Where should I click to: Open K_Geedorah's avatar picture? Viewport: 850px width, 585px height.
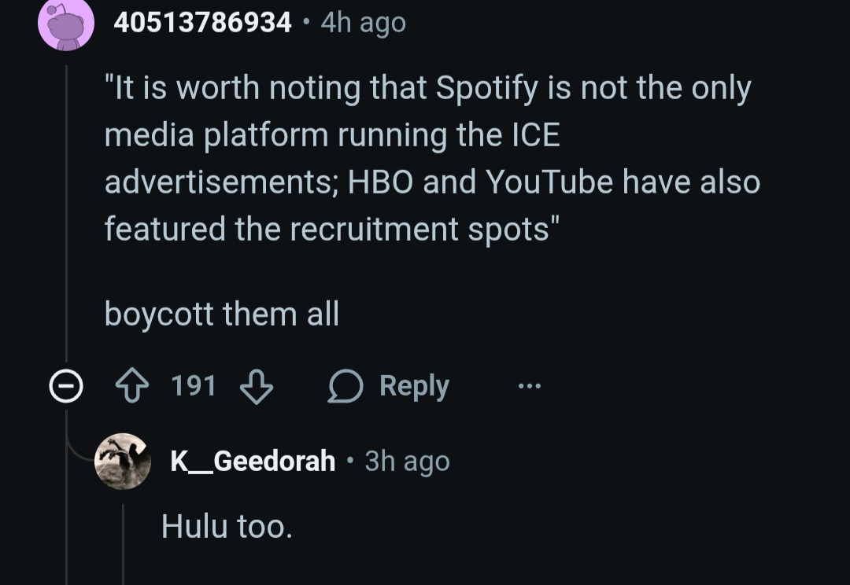tap(122, 462)
